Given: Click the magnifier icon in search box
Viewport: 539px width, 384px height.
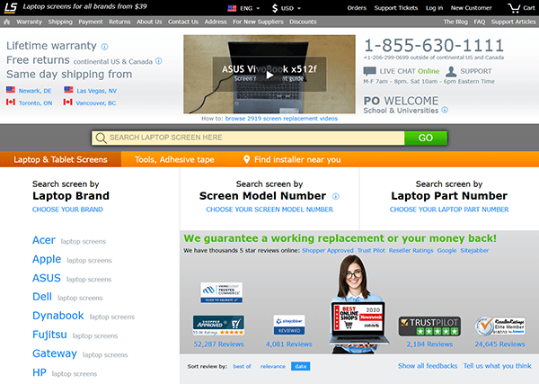Looking at the screenshot, I should point(101,138).
